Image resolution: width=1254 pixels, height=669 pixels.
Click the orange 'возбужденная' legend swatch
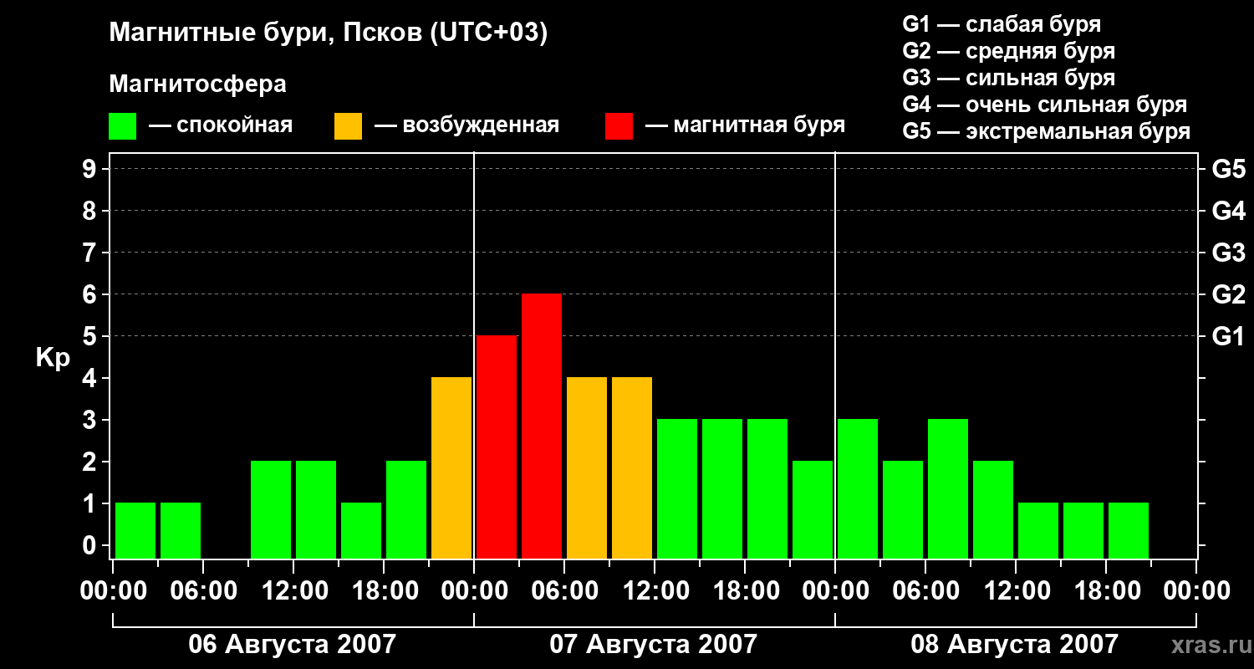[349, 126]
